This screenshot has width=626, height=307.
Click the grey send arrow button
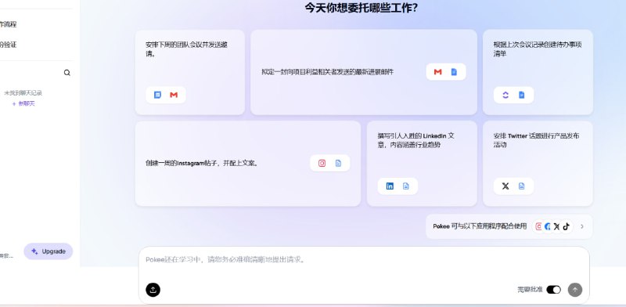(575, 290)
